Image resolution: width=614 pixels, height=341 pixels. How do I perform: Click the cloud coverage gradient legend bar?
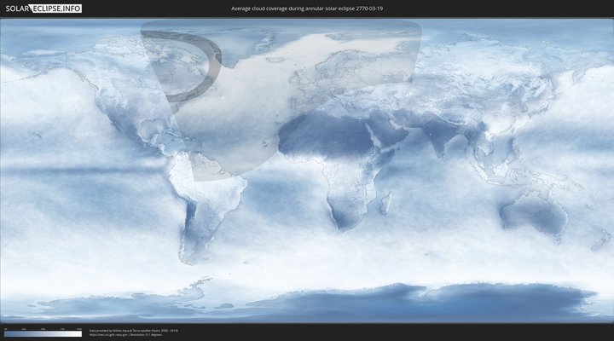pos(43,334)
